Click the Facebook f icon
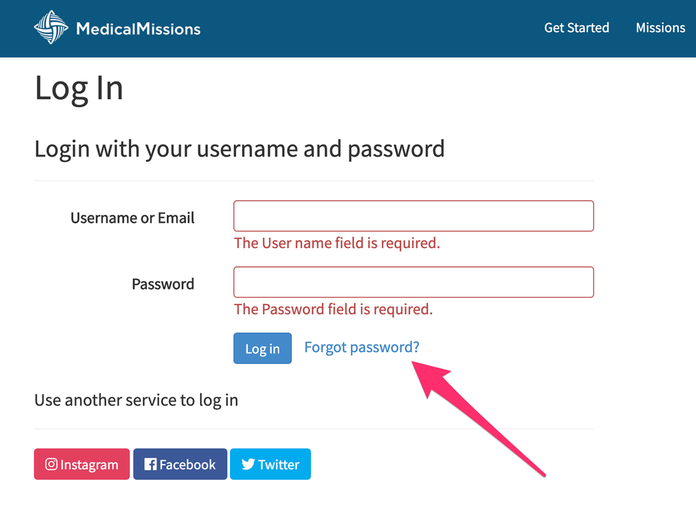Viewport: 696px width, 505px height. 150,465
